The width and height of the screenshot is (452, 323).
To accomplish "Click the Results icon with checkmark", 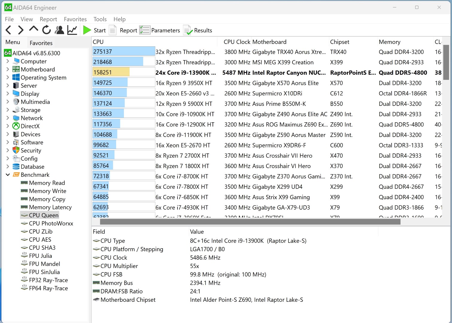I will coord(188,30).
